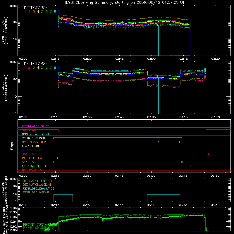This screenshot has height=234, width=234.
Task: Click 03:00 tick under front segments plot
Action: tap(151, 59)
